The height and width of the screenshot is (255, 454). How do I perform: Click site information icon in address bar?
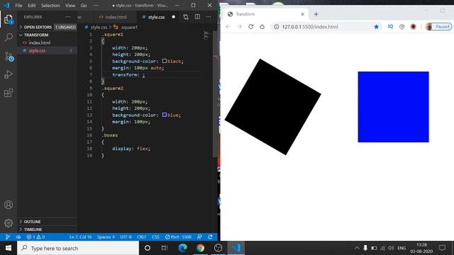[x=277, y=27]
